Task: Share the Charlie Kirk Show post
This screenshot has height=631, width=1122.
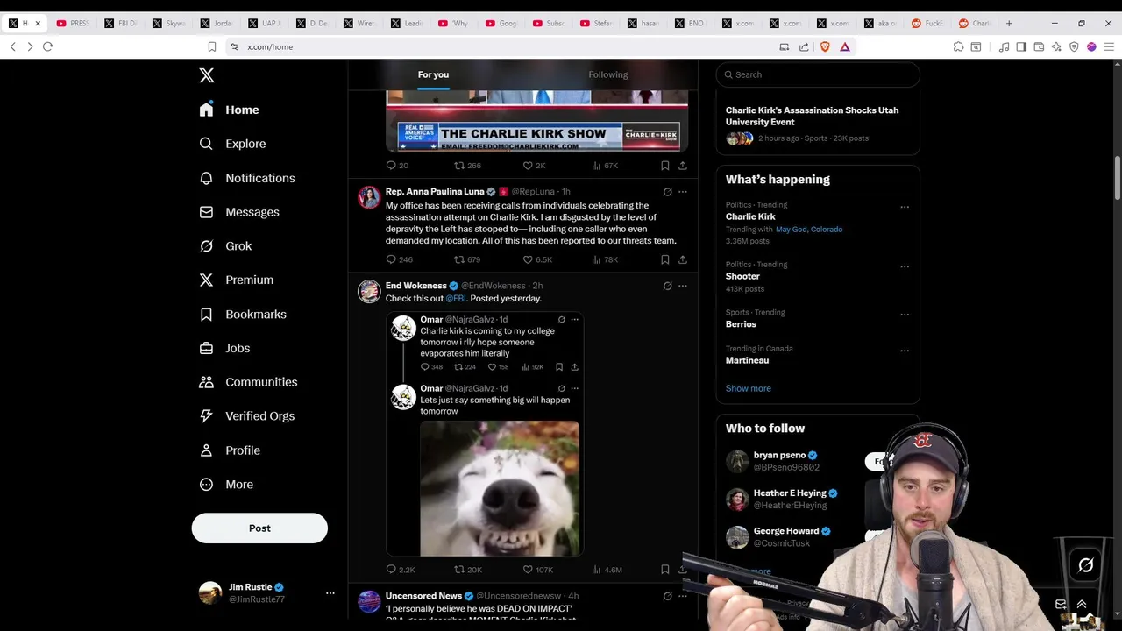Action: point(683,166)
